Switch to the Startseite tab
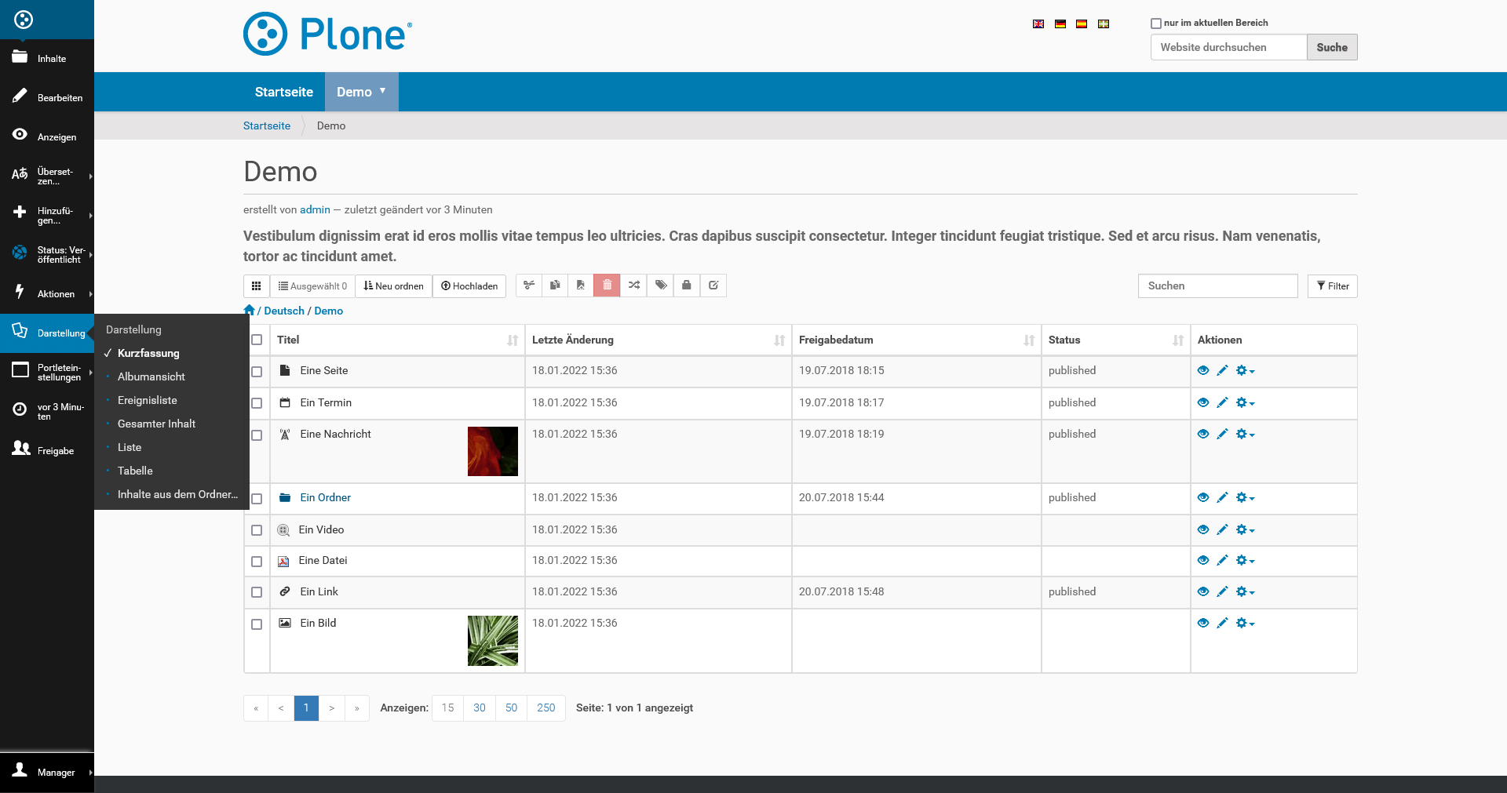This screenshot has height=793, width=1507. tap(283, 92)
